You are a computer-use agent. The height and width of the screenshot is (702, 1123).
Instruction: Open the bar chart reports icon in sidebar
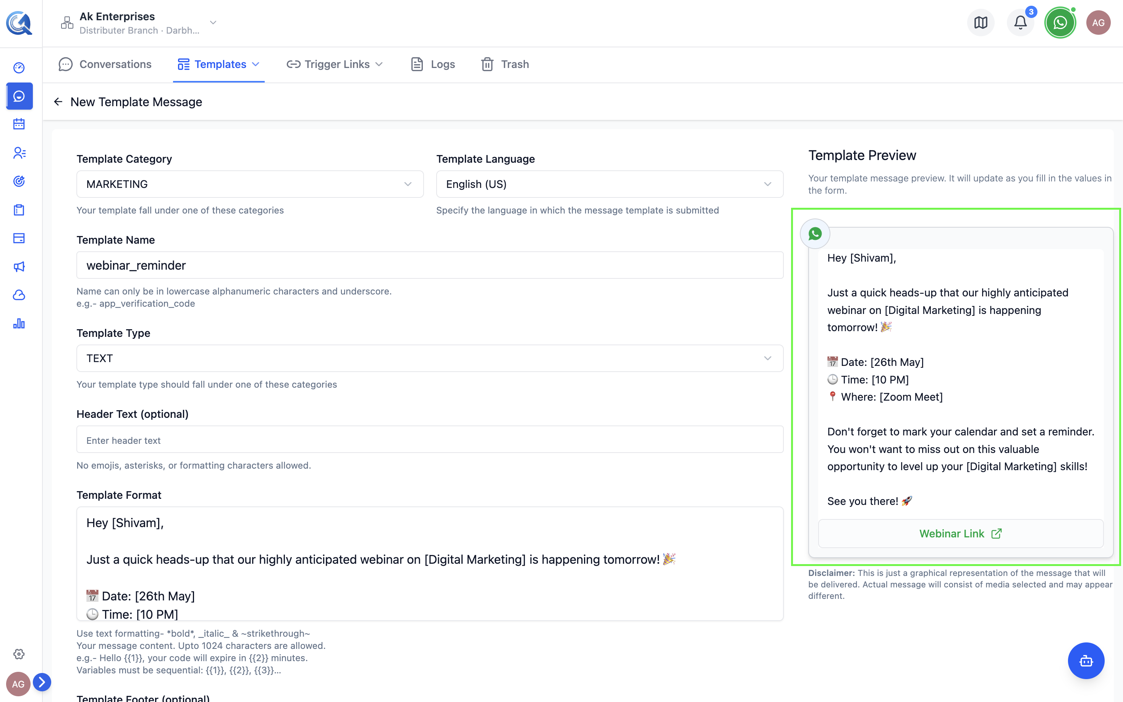point(19,324)
